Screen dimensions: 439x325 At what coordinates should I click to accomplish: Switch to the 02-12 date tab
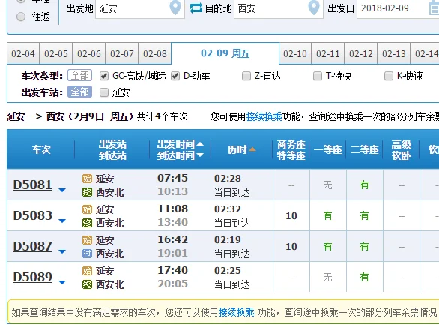point(361,53)
